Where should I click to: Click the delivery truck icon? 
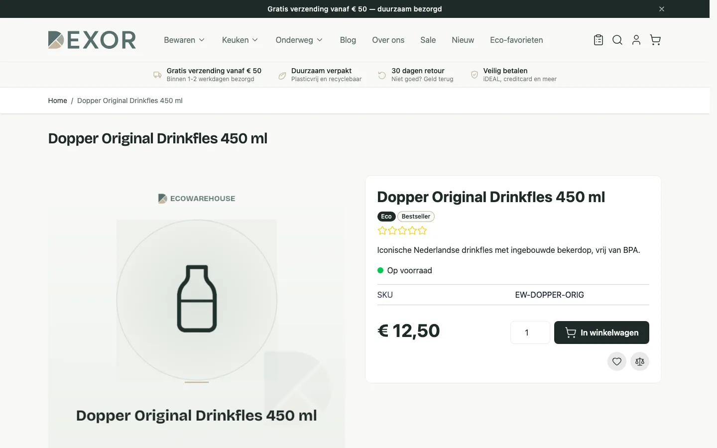[157, 75]
